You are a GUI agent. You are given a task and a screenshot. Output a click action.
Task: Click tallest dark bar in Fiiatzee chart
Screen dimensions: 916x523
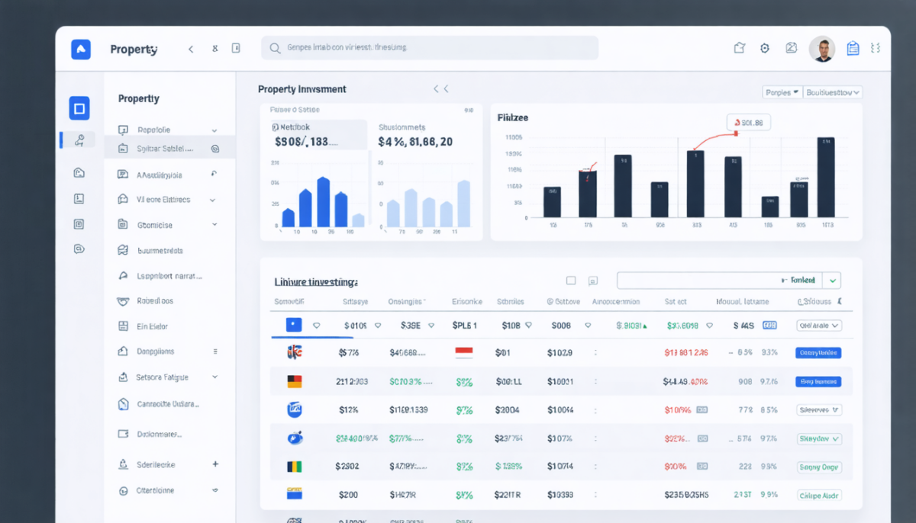tap(825, 178)
